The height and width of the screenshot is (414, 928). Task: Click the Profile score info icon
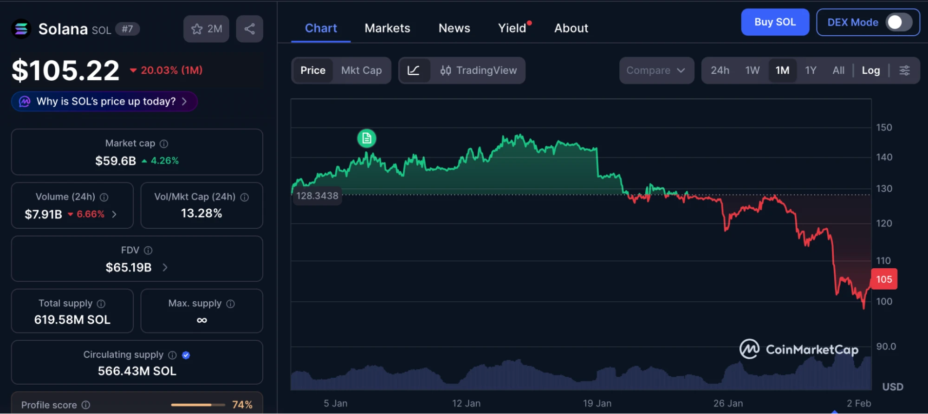point(86,405)
